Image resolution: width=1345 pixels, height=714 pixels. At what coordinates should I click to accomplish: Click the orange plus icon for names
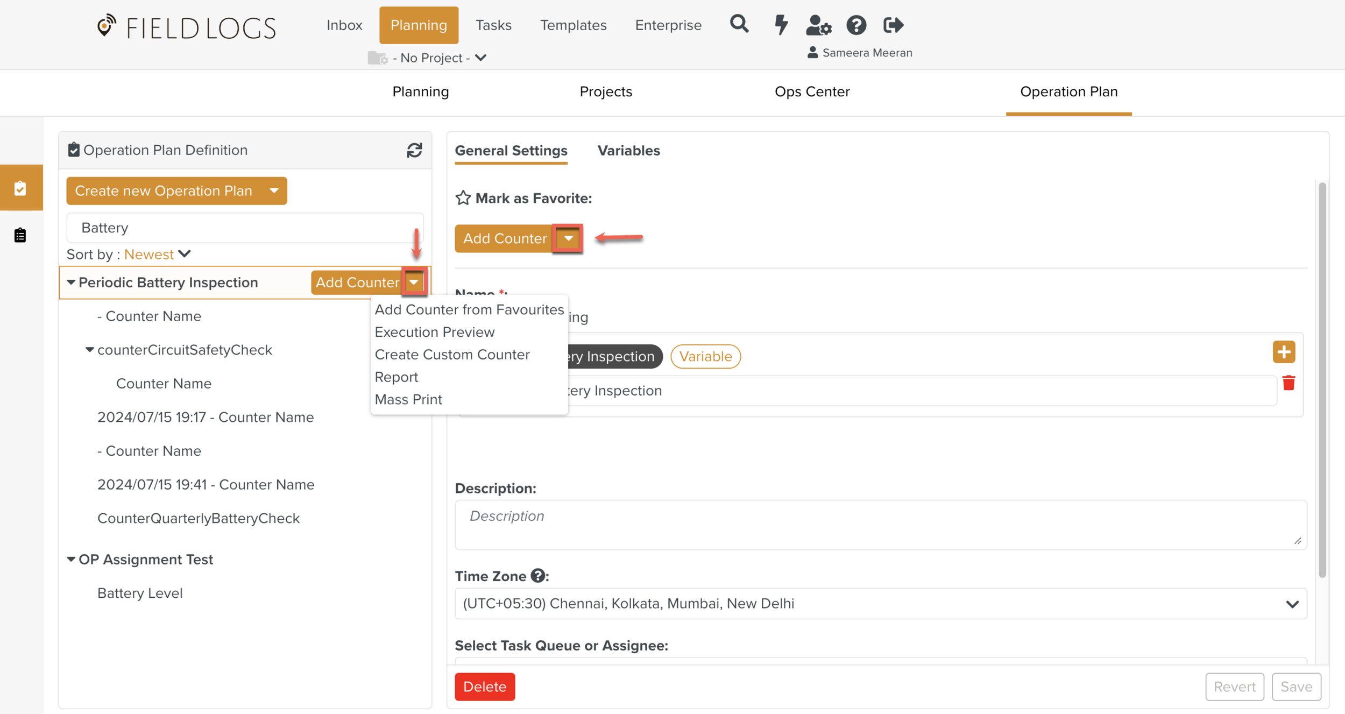pyautogui.click(x=1284, y=352)
